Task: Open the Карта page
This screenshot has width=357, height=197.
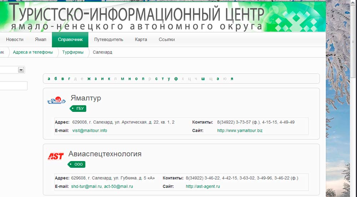Action: point(141,40)
